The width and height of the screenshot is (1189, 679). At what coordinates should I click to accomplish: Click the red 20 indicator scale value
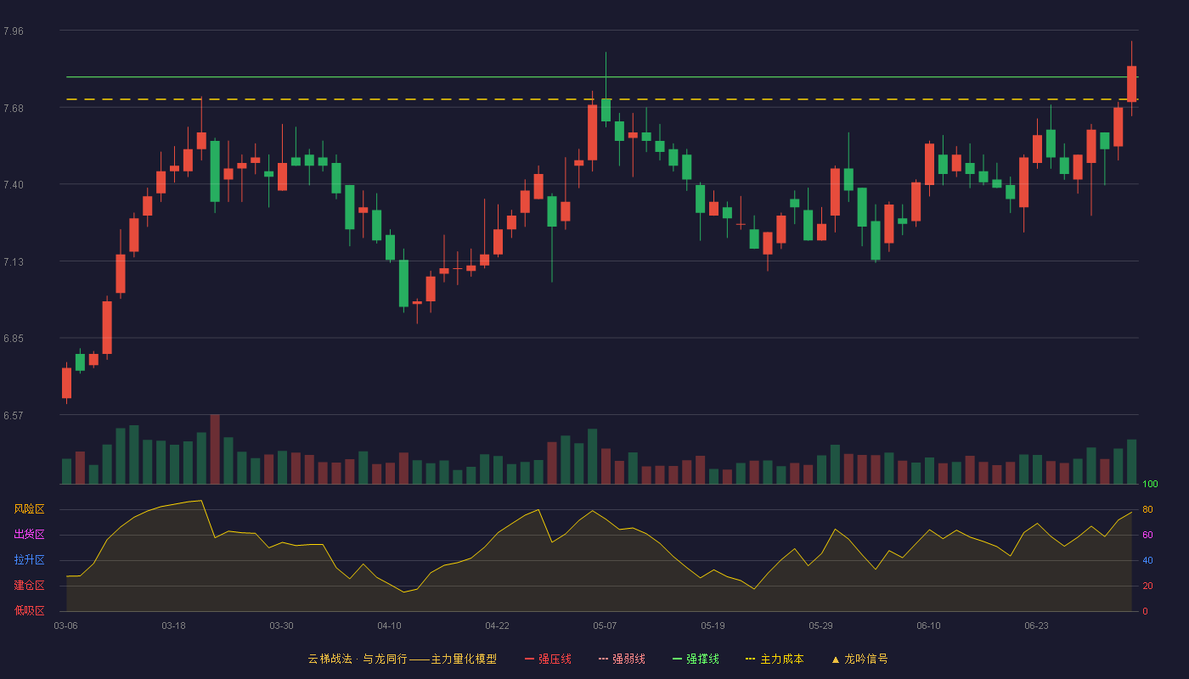1147,586
